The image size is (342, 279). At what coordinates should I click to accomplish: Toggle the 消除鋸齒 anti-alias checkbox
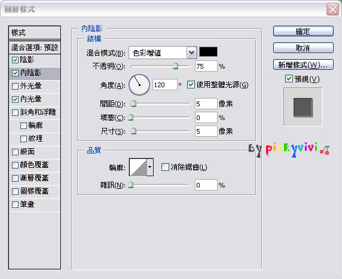pos(165,167)
